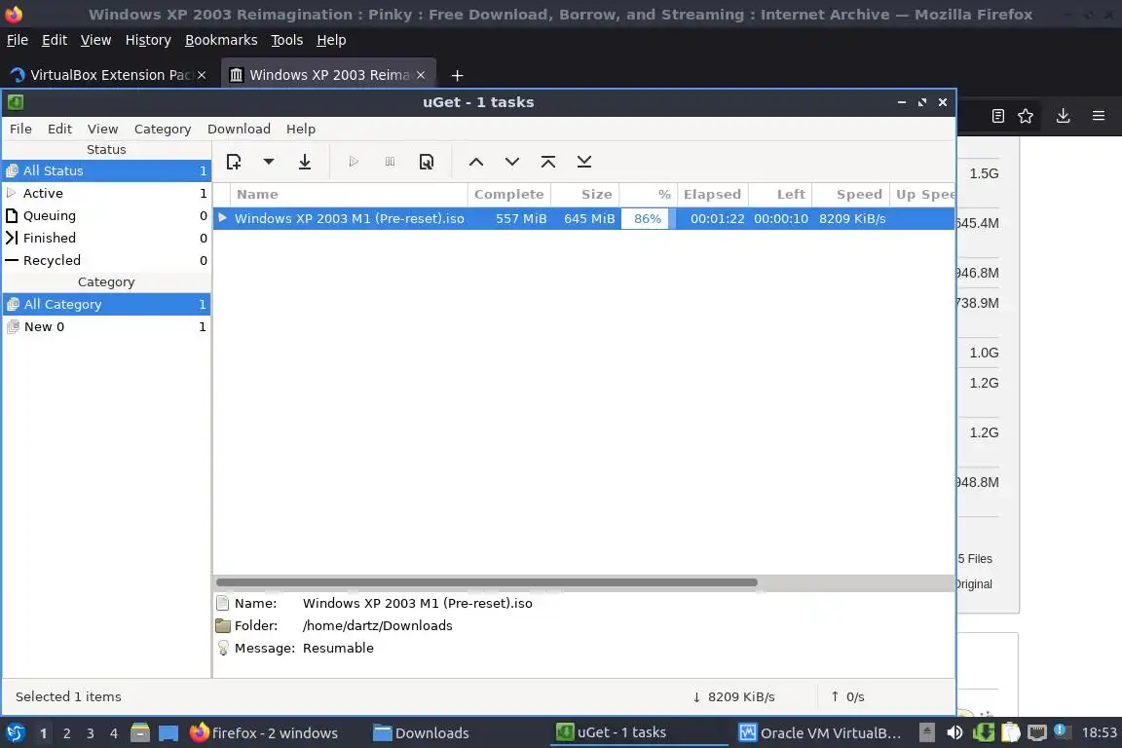Open the system application menu launcher
The width and height of the screenshot is (1122, 748).
coord(15,733)
